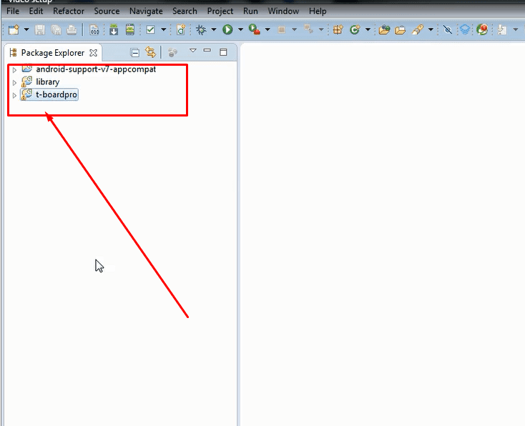Open the Source menu
The image size is (525, 426).
[x=107, y=11]
